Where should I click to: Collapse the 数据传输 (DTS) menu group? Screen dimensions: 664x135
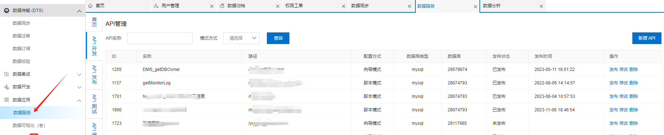pyautogui.click(x=79, y=11)
